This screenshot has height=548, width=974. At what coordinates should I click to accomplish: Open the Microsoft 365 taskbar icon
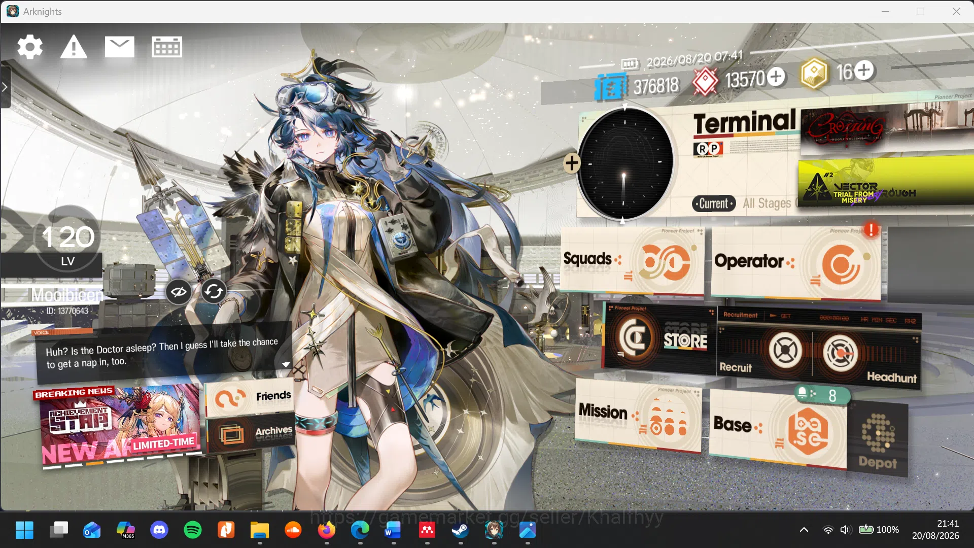click(x=126, y=530)
